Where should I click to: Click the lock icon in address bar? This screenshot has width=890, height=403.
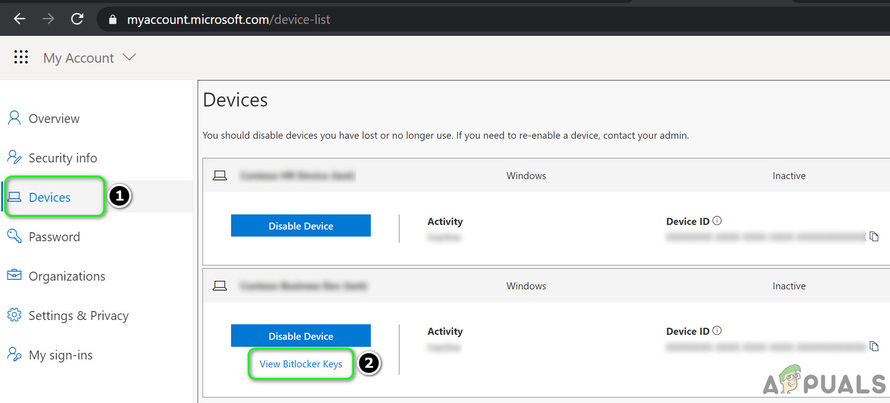click(x=112, y=20)
